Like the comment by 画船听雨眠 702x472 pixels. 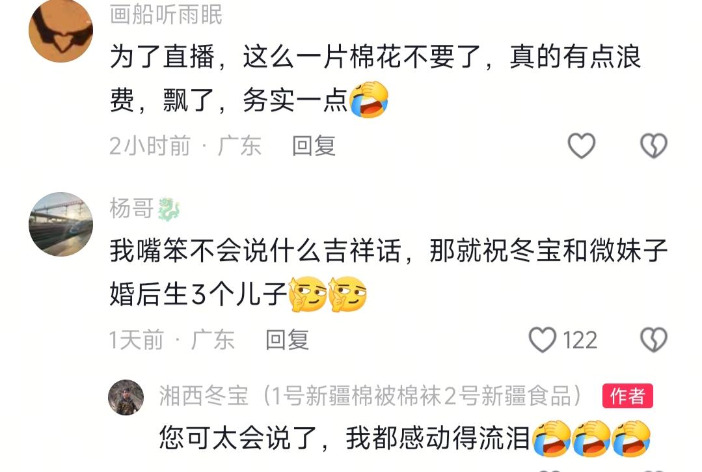581,146
